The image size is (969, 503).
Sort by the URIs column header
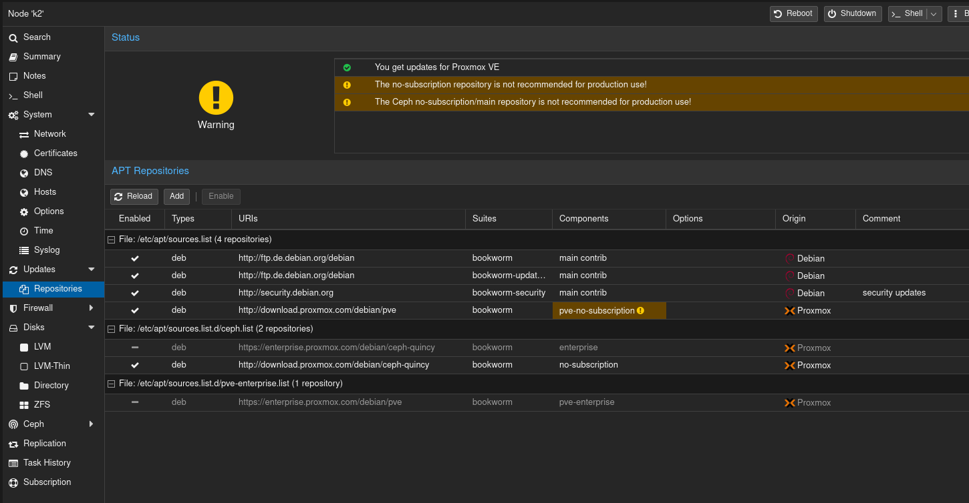point(248,219)
